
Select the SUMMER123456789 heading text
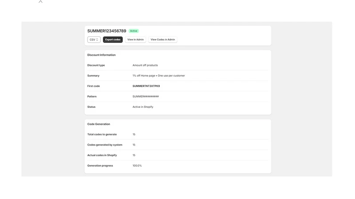106,31
